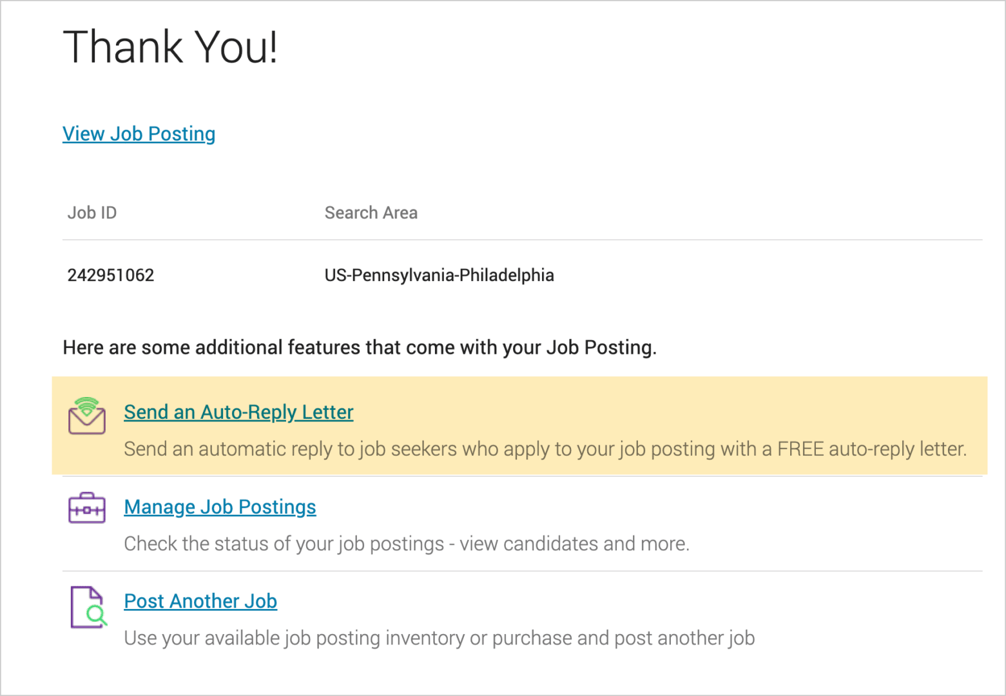1006x696 pixels.
Task: Select the Post Another Job link
Action: pyautogui.click(x=200, y=601)
